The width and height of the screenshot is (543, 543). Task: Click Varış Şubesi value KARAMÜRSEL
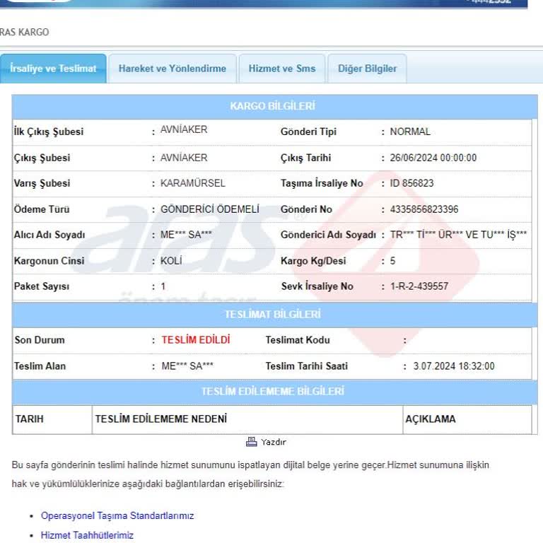193,183
